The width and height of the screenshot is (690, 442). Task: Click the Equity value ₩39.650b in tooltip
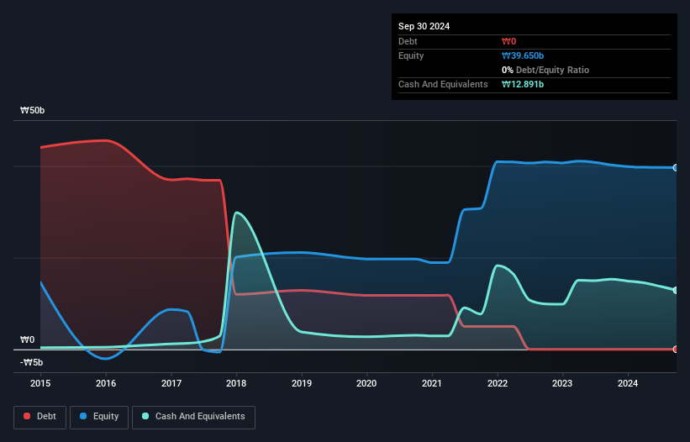pyautogui.click(x=523, y=55)
